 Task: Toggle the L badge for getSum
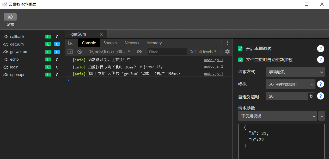click(48, 44)
